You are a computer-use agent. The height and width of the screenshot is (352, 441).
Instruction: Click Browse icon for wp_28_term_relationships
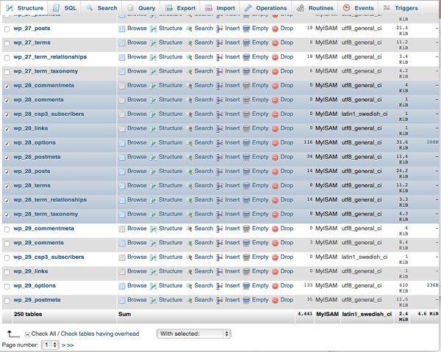(122, 200)
